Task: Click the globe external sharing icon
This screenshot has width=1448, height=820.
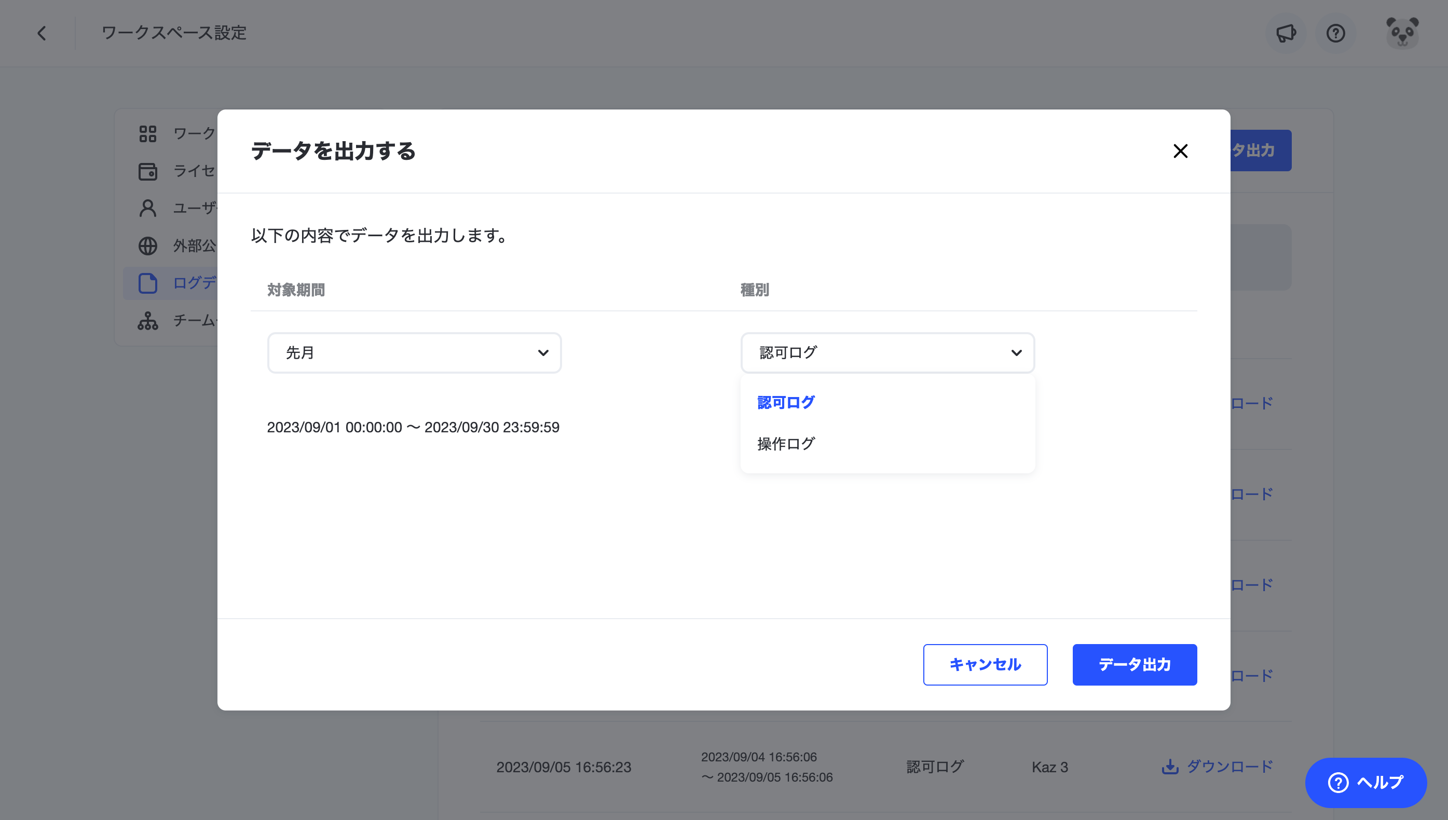Action: pyautogui.click(x=147, y=245)
